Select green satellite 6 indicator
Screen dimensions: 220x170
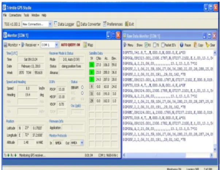(92, 72)
